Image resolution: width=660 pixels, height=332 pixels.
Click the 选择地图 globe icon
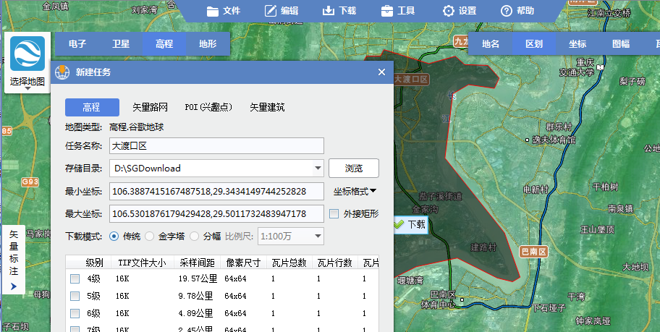coord(27,54)
